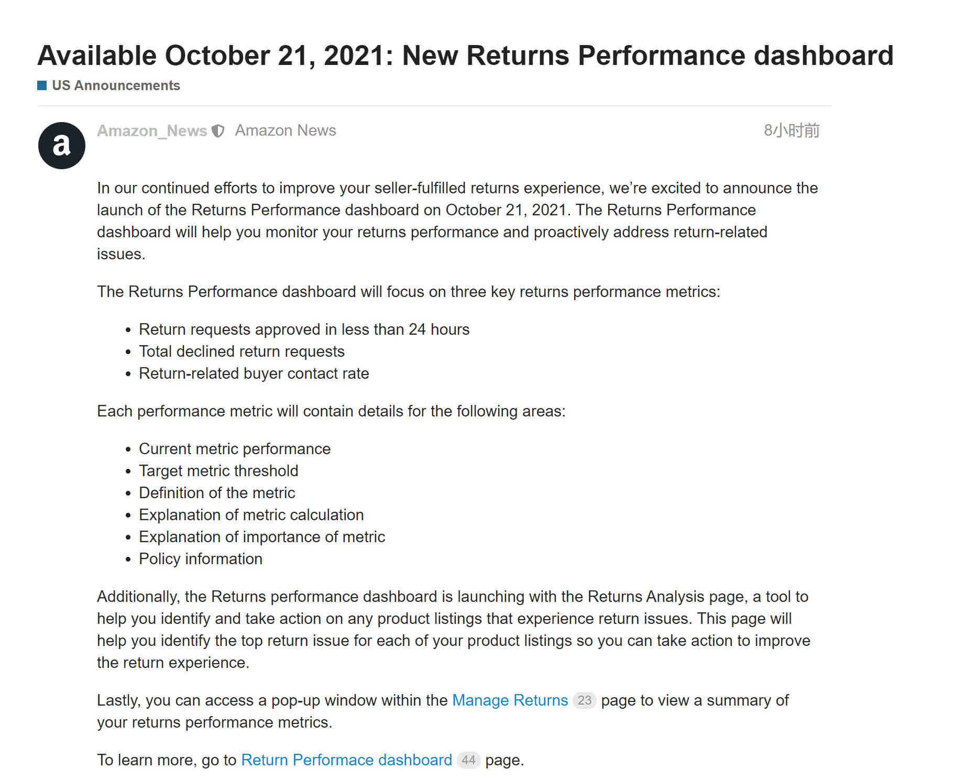Open the Amazon_News user profile name
Screen dimensions: 977x780
(152, 130)
